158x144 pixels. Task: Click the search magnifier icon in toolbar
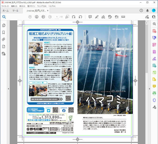point(4,17)
